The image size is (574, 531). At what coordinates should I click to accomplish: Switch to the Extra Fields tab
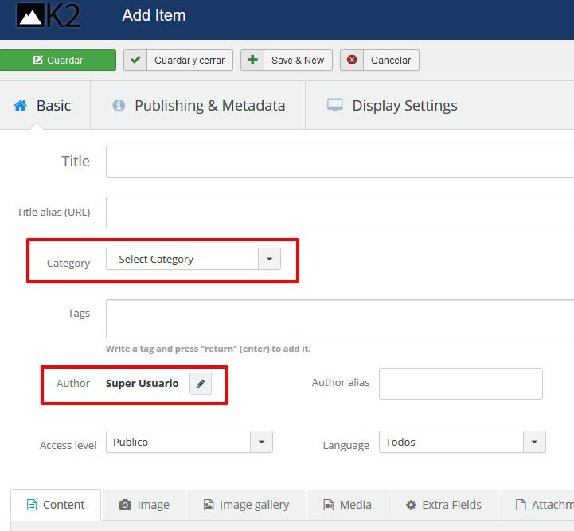coord(443,505)
